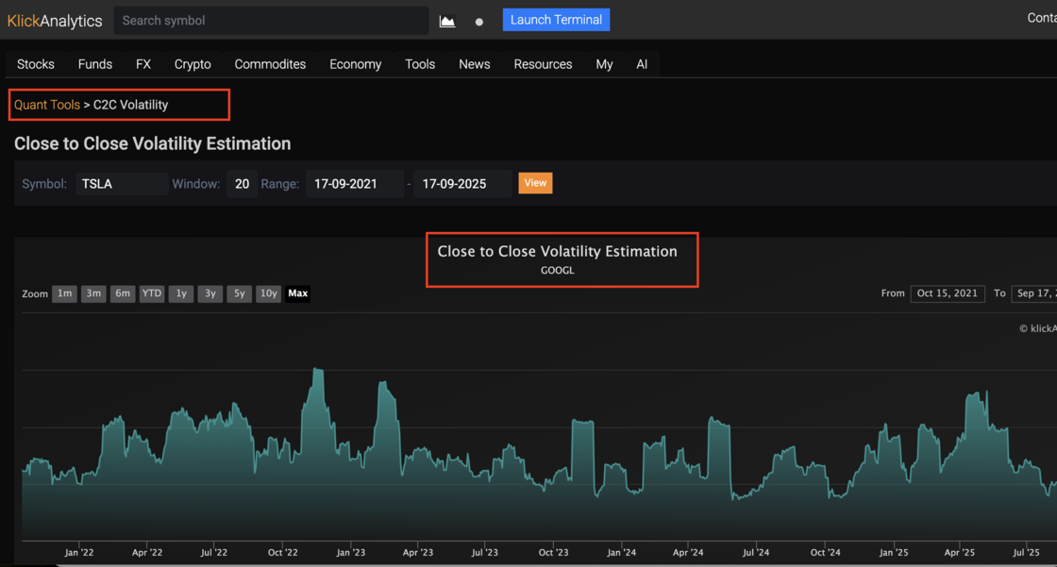
Task: Toggle the circle theme icon
Action: point(479,22)
